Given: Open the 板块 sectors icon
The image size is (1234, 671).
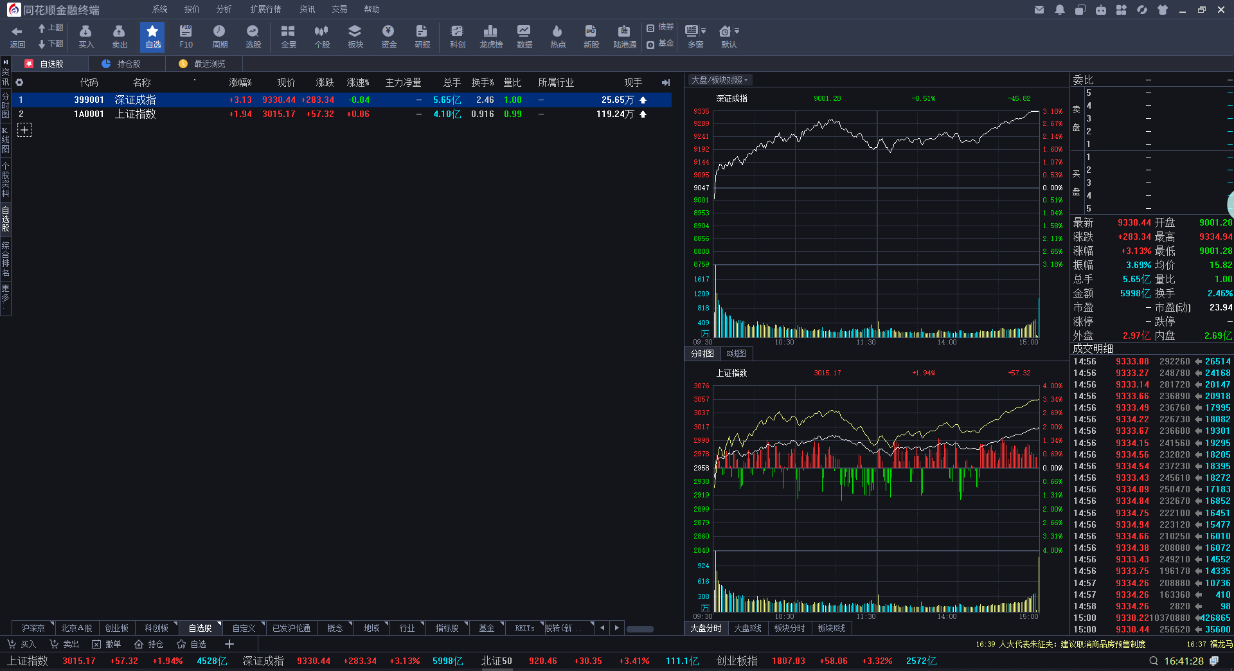Looking at the screenshot, I should pos(355,37).
